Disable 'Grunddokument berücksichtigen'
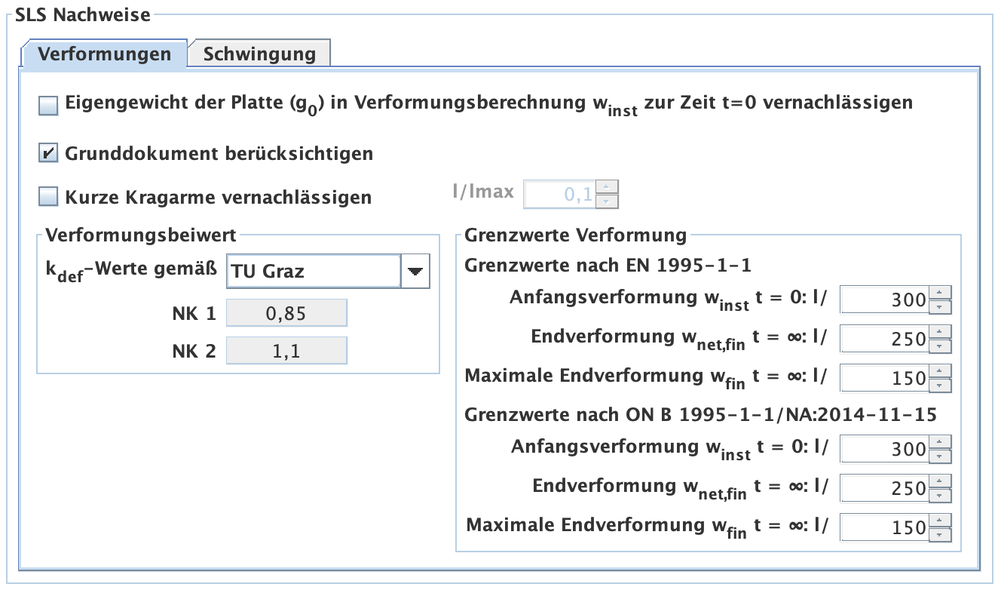Image resolution: width=1001 pixels, height=590 pixels. [47, 152]
